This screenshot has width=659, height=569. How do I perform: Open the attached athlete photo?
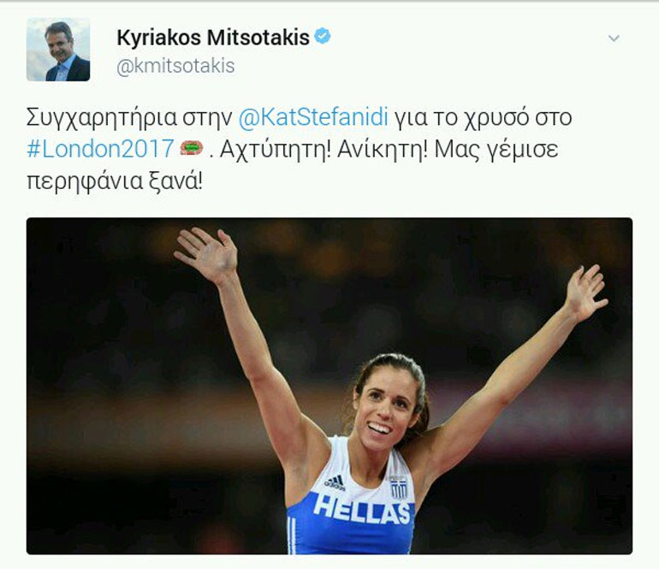(x=329, y=386)
